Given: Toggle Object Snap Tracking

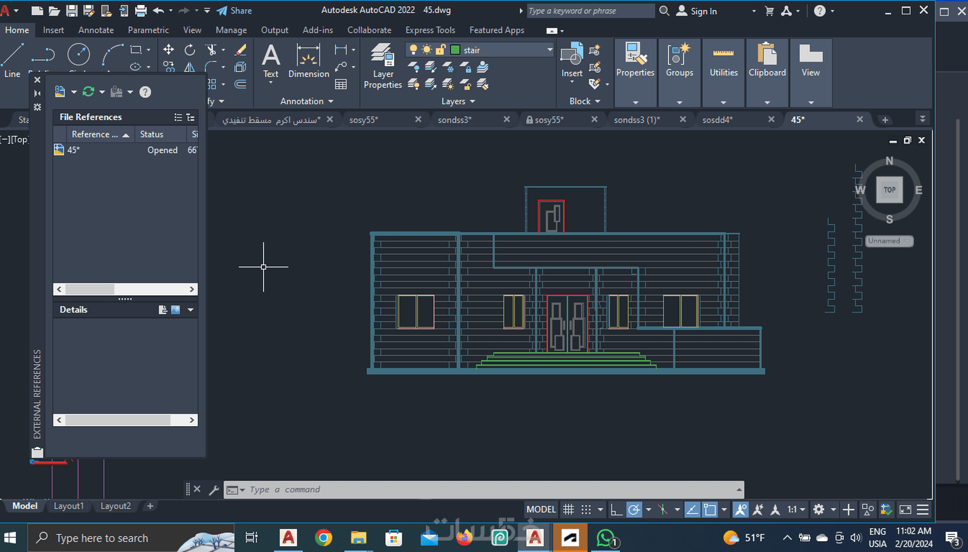Looking at the screenshot, I should click(x=692, y=509).
